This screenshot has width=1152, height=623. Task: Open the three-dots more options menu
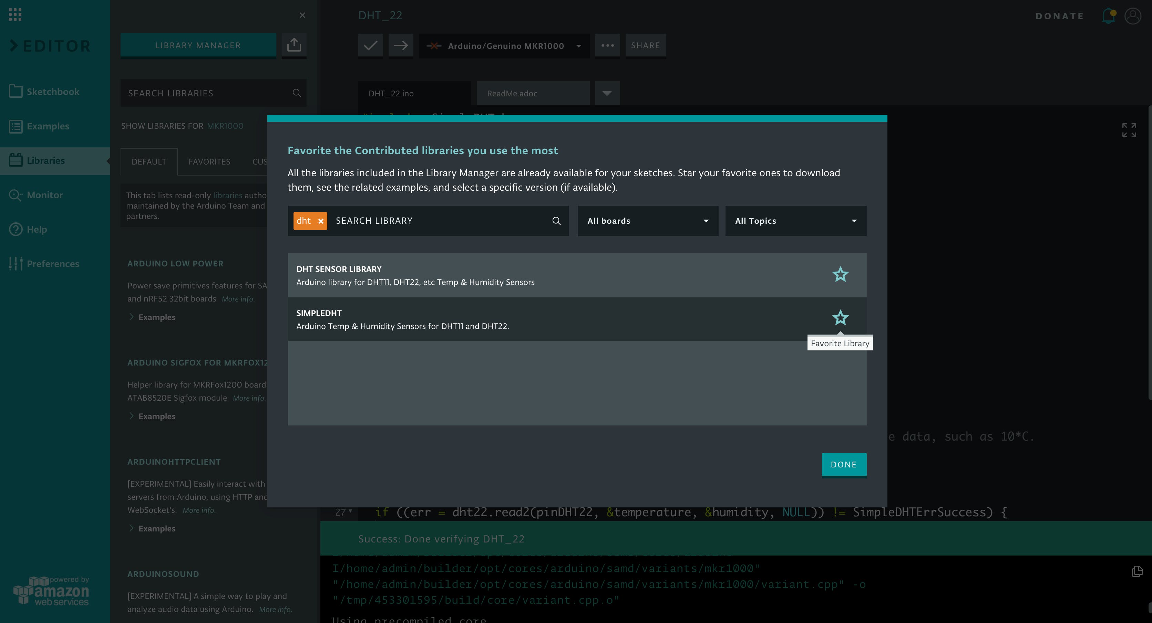click(607, 45)
